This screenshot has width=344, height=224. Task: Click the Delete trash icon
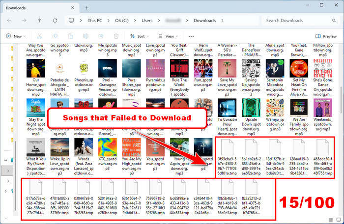coord(116,36)
